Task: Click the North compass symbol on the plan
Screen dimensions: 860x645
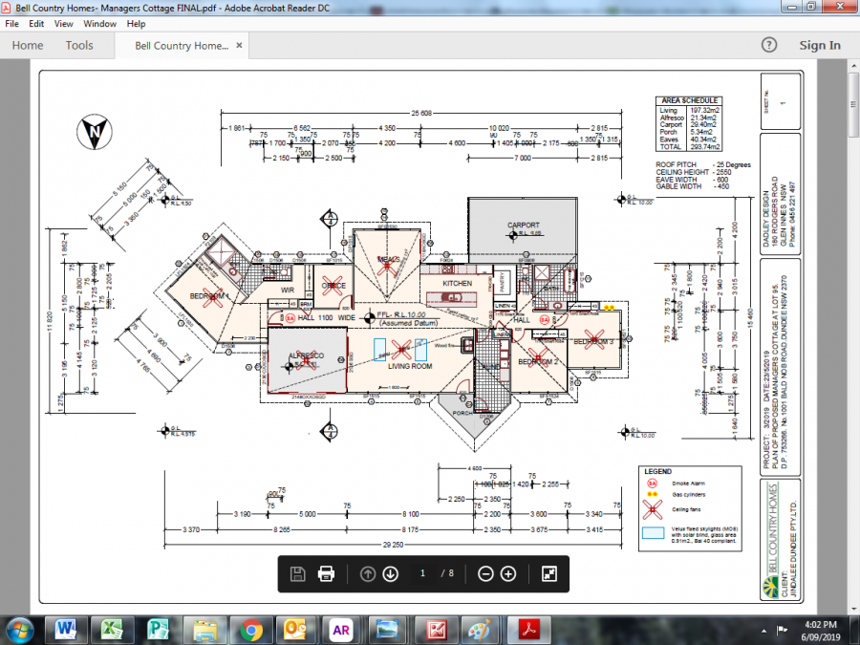Action: (95, 132)
